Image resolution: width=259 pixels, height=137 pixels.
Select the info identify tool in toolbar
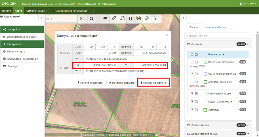(130, 18)
